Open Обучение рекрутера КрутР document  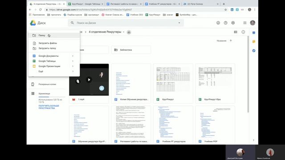89,125
